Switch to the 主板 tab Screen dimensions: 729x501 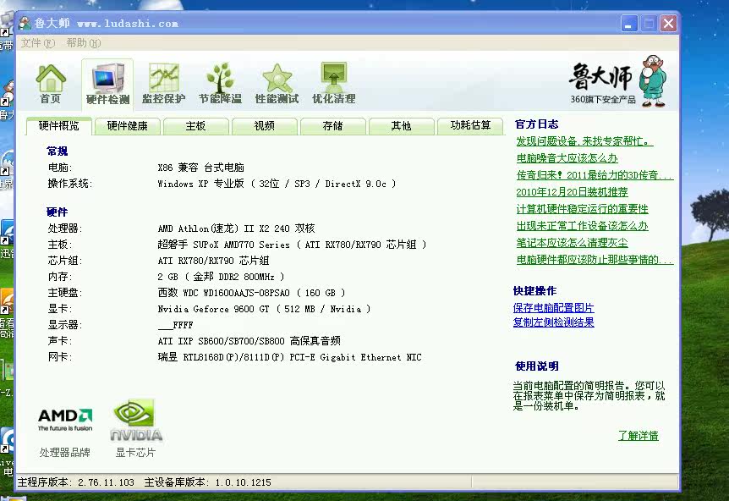pos(195,126)
